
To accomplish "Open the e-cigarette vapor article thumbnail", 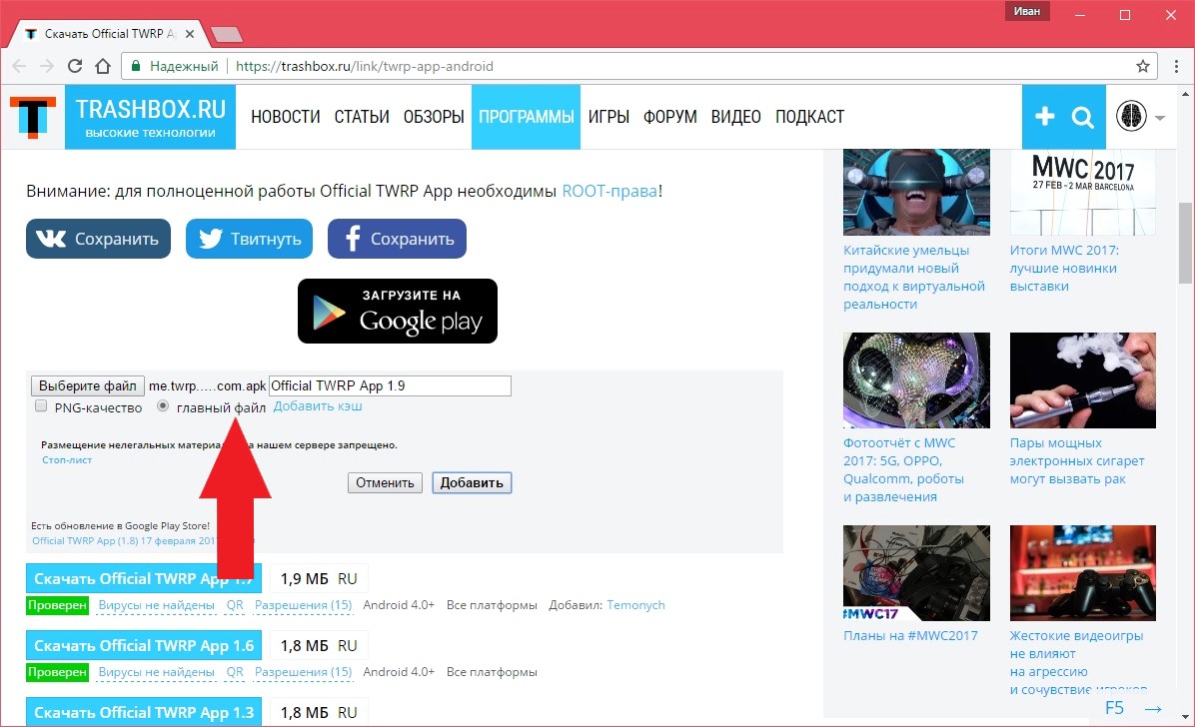I will coord(1082,380).
